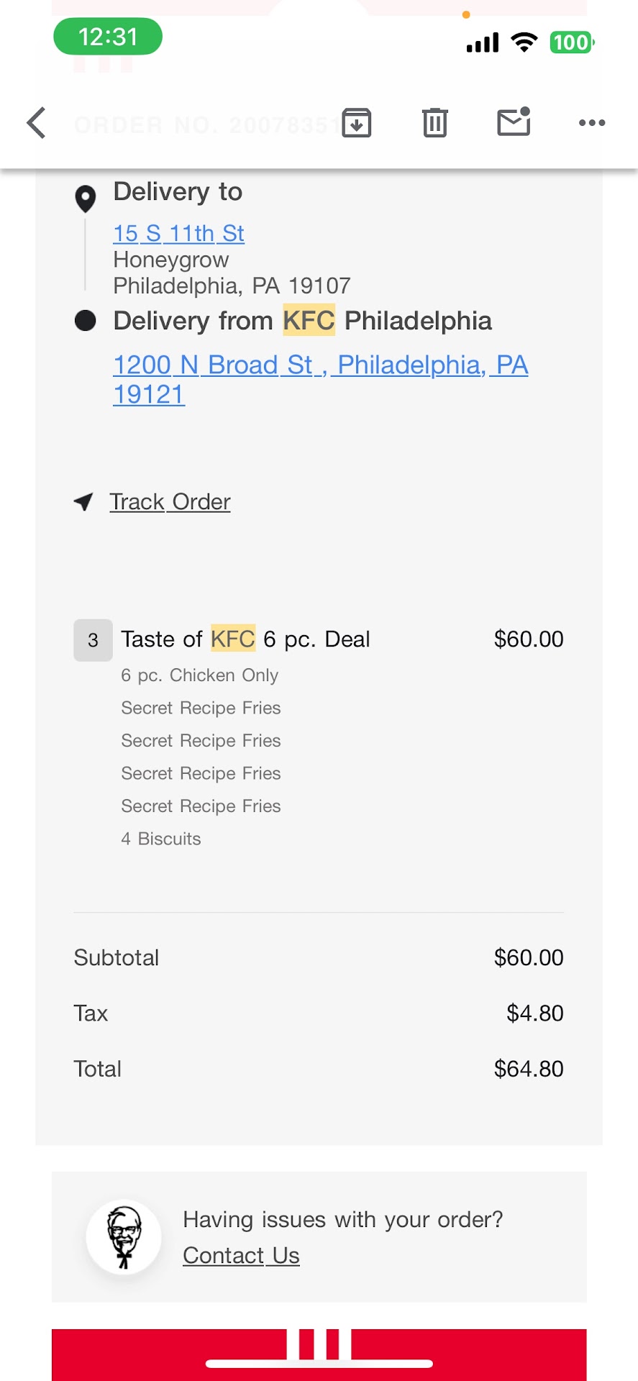Tap the black dot beside Delivery from
Image resolution: width=638 pixels, height=1381 pixels.
pyautogui.click(x=86, y=321)
